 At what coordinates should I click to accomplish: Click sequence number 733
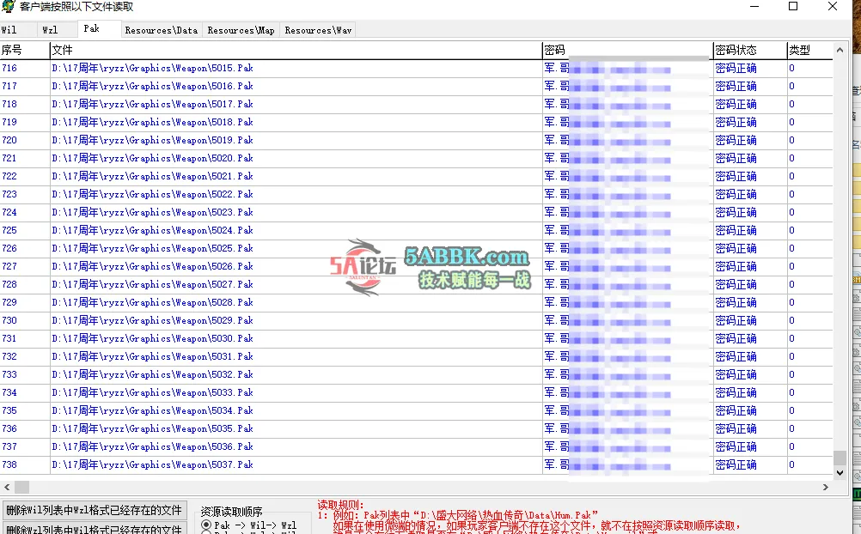[x=9, y=374]
